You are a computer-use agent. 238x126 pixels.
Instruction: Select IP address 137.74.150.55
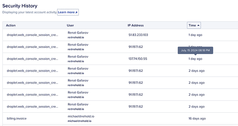coord(138,59)
